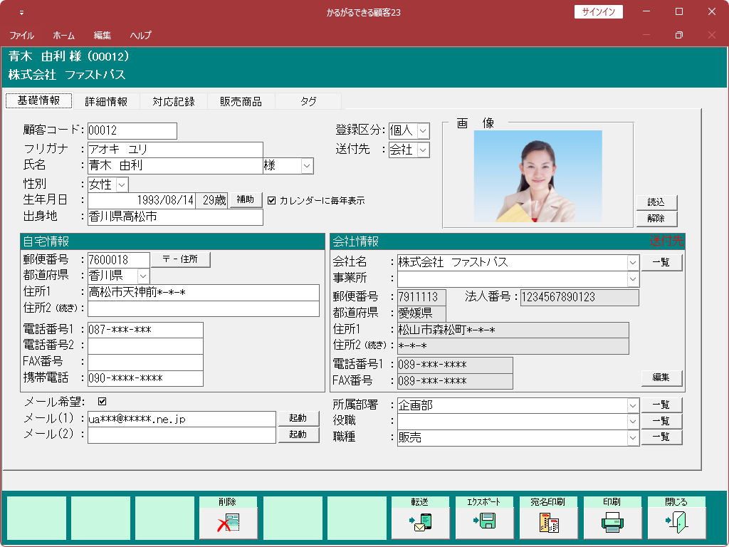This screenshot has width=729, height=547.
Task: Click the サインイン button
Action: (x=599, y=12)
